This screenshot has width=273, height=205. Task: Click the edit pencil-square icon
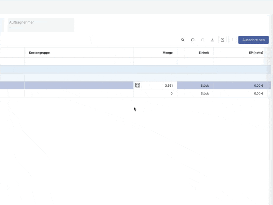(x=222, y=40)
